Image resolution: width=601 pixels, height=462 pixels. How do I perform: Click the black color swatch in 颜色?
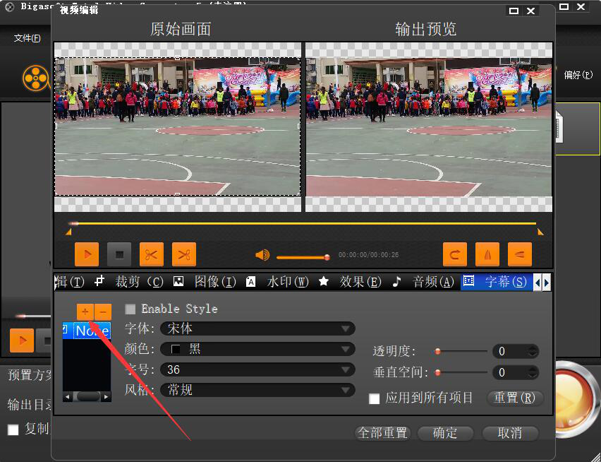pos(176,349)
